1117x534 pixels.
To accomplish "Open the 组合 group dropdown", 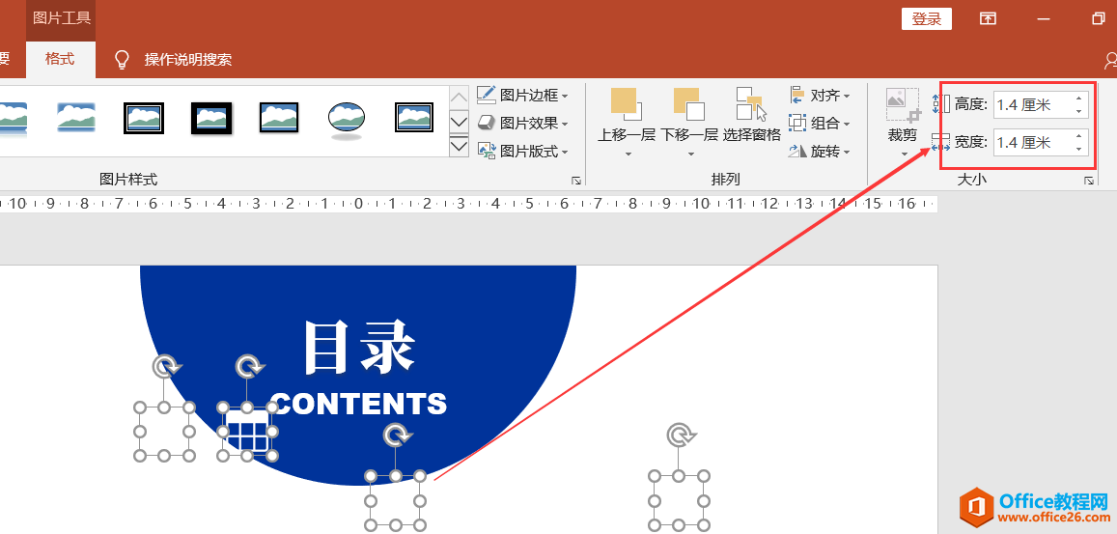I will pos(820,123).
